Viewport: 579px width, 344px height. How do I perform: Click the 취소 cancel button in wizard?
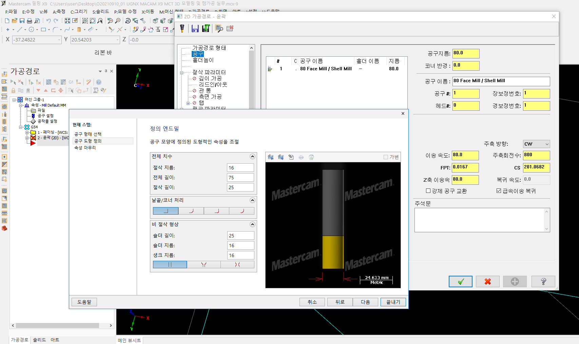pos(312,302)
